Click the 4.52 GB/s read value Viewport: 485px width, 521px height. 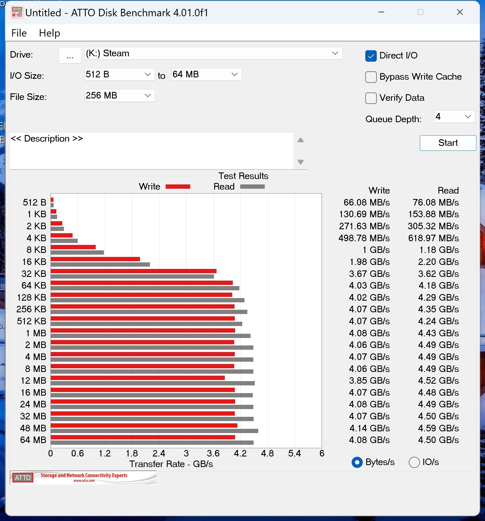tap(439, 381)
